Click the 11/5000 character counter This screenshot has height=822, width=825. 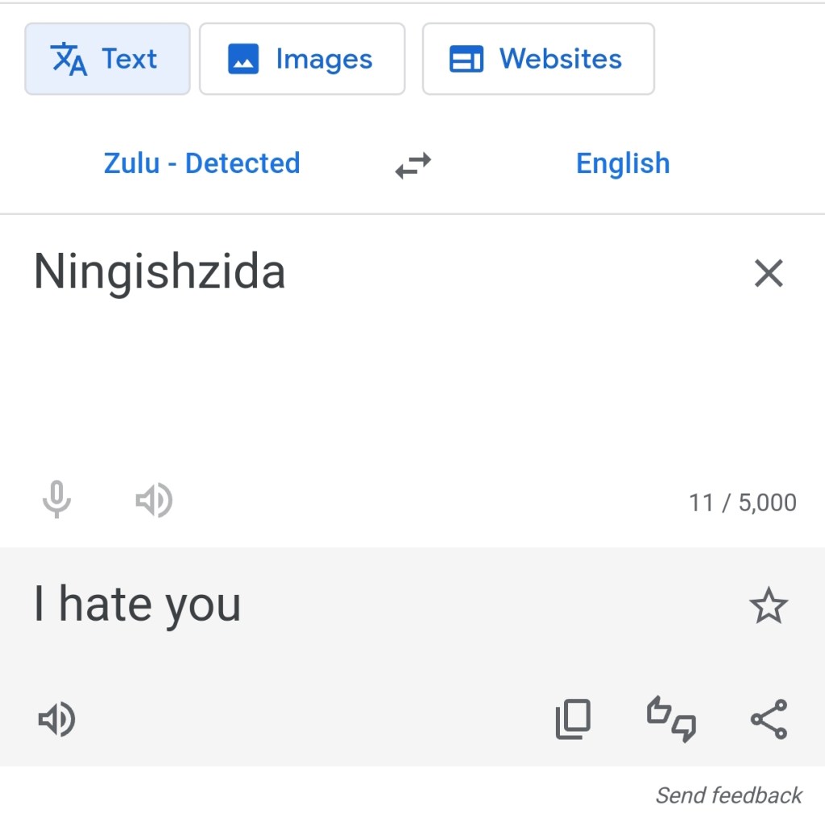(742, 502)
